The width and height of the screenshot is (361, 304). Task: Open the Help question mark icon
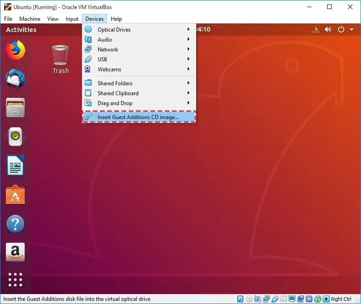coord(15,224)
